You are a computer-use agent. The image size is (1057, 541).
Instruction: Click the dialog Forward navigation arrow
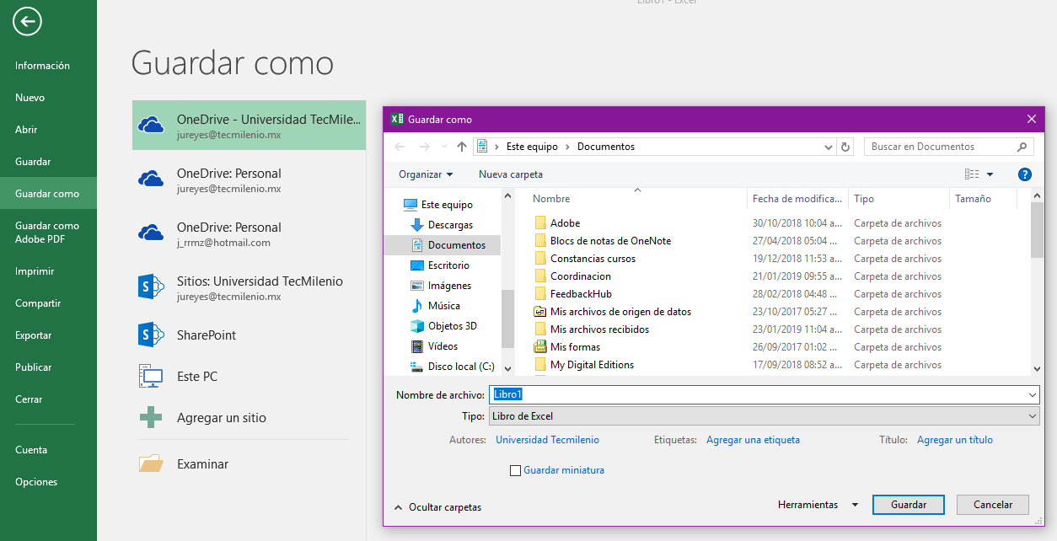(x=425, y=147)
